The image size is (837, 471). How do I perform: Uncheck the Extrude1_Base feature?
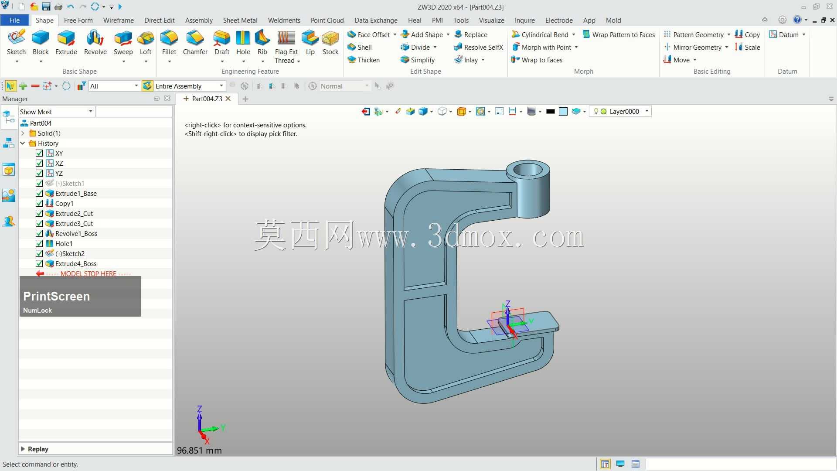point(39,193)
